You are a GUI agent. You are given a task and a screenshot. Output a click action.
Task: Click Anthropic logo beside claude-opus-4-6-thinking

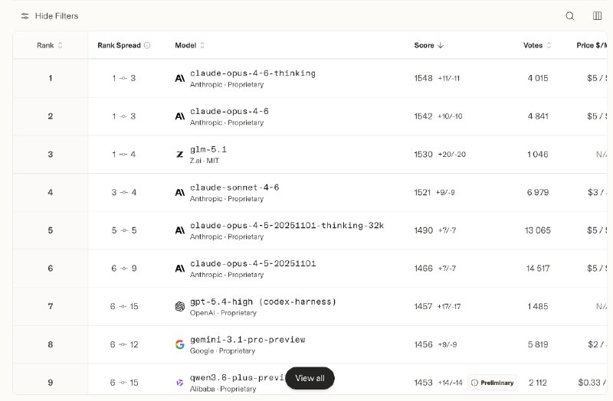coord(179,78)
